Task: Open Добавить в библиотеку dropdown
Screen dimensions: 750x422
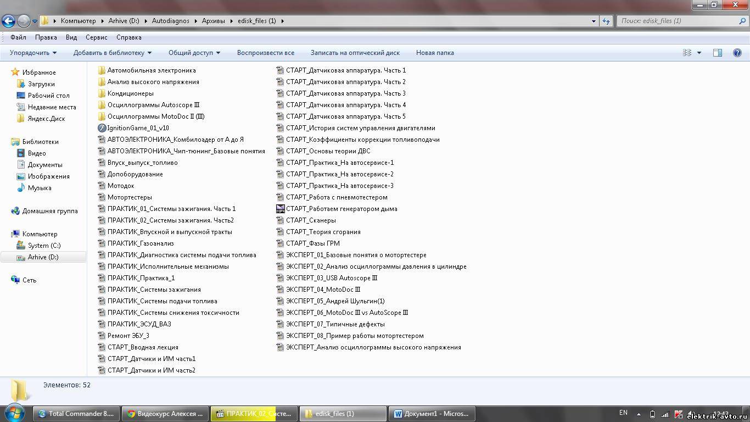Action: pos(113,53)
